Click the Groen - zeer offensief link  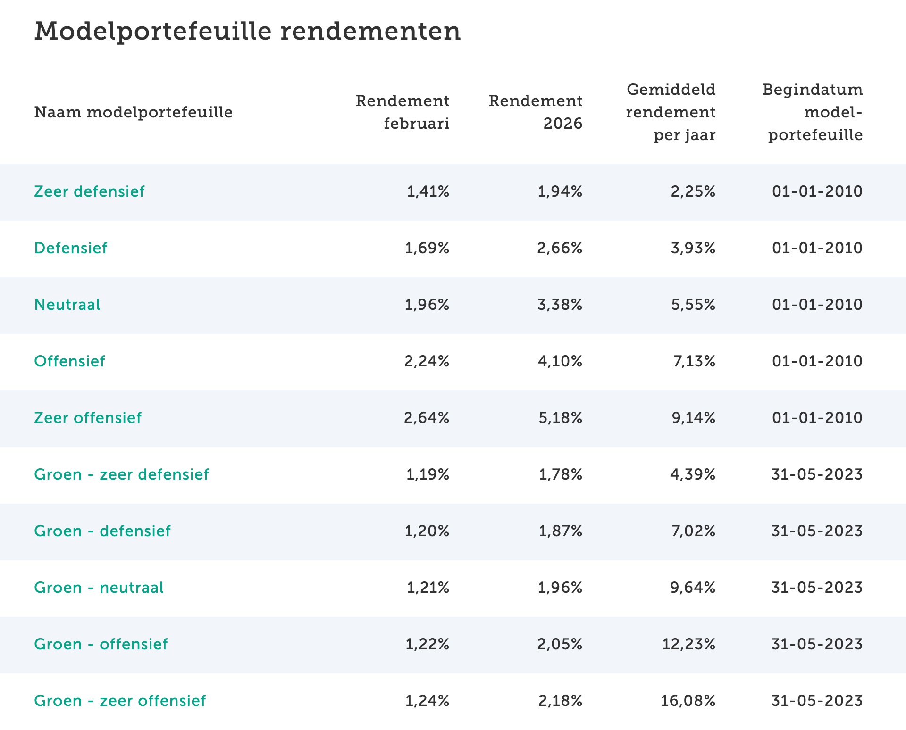(120, 701)
